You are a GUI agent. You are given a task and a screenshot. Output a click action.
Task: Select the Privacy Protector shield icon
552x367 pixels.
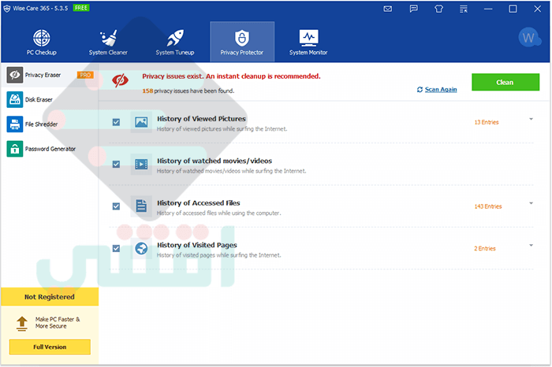pyautogui.click(x=242, y=38)
